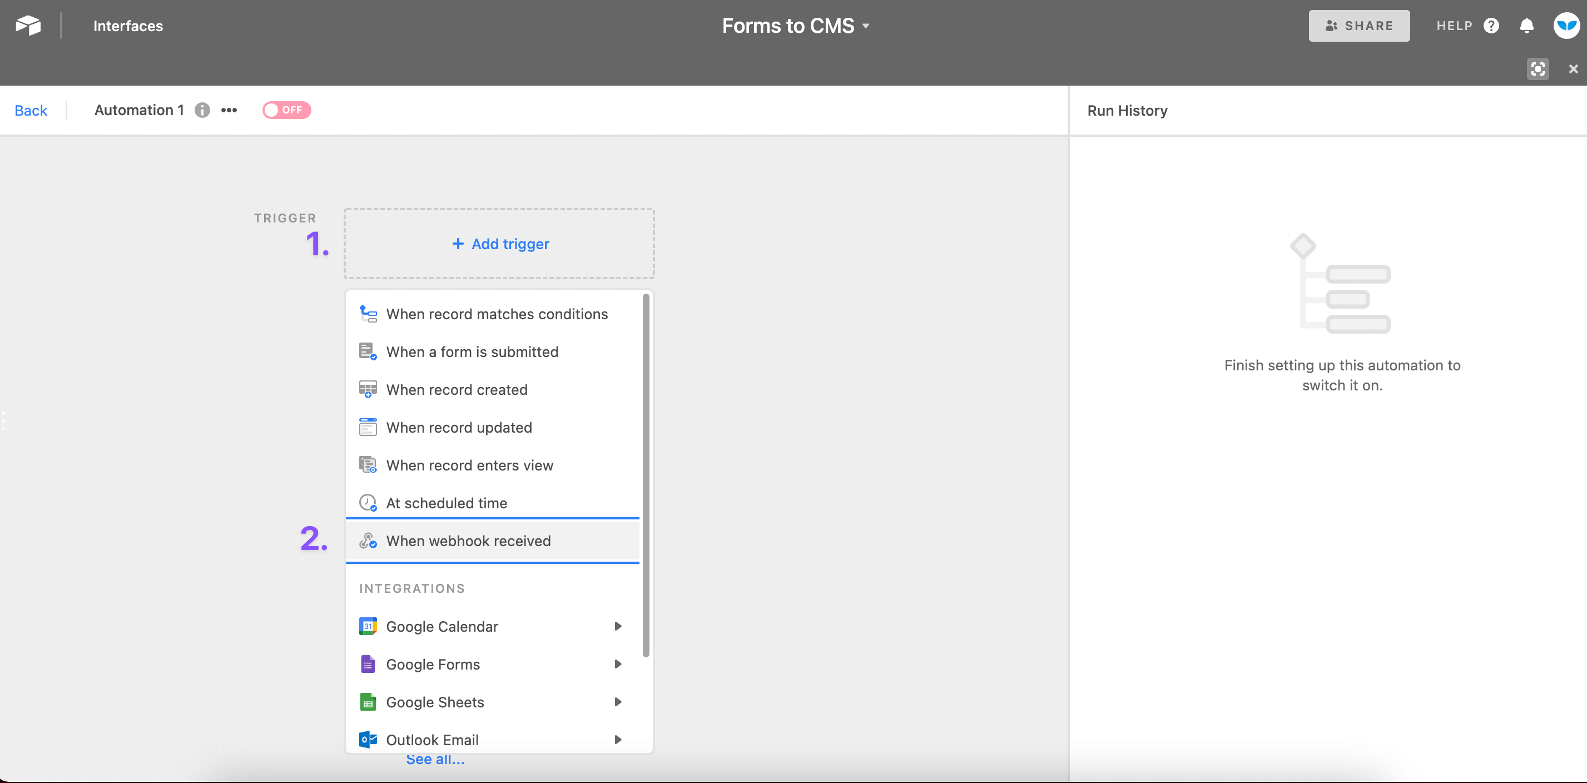Choose the 'When webhook received' trigger
1587x783 pixels.
tap(468, 541)
